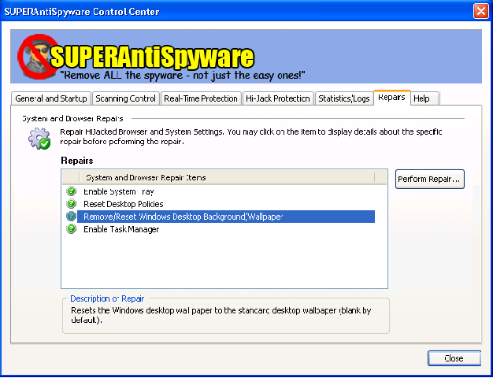Image resolution: width=493 pixels, height=378 pixels.
Task: Click the green icon beside Reset Desktop Policies
Action: click(x=72, y=203)
